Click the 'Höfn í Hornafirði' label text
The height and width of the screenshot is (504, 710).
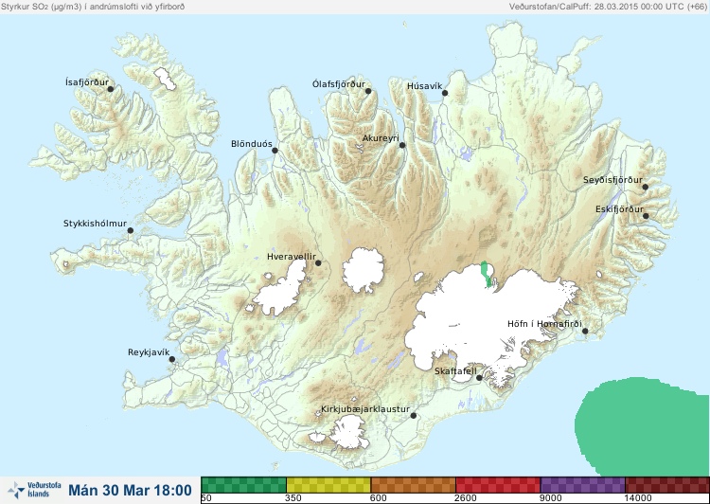544,324
